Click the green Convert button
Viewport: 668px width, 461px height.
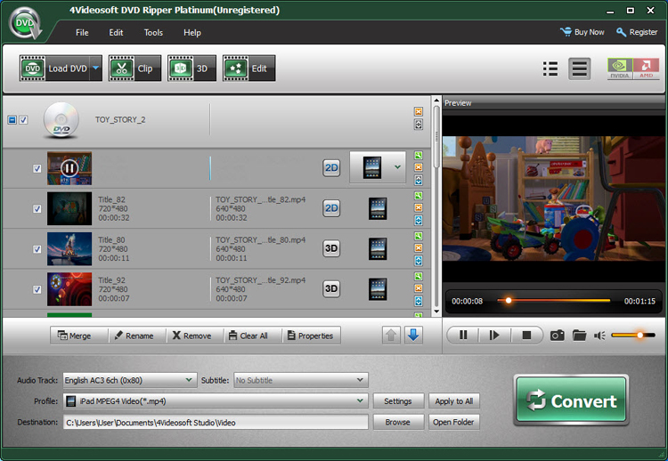point(571,400)
